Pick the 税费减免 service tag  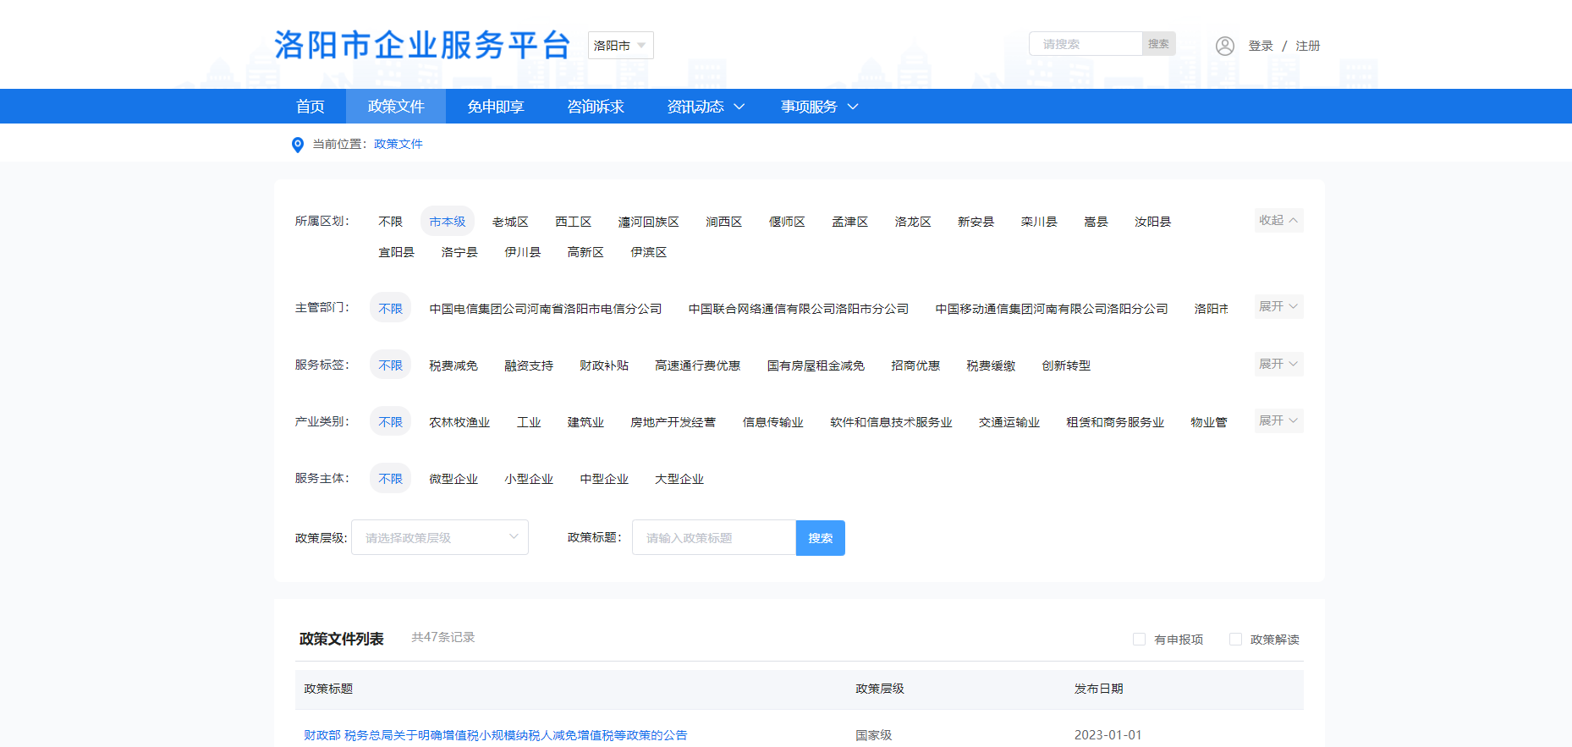pos(453,365)
